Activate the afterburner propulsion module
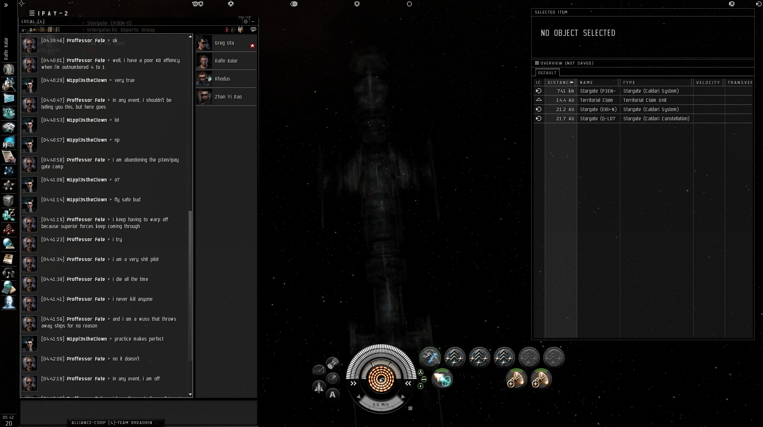The height and width of the screenshot is (427, 763). [x=442, y=378]
